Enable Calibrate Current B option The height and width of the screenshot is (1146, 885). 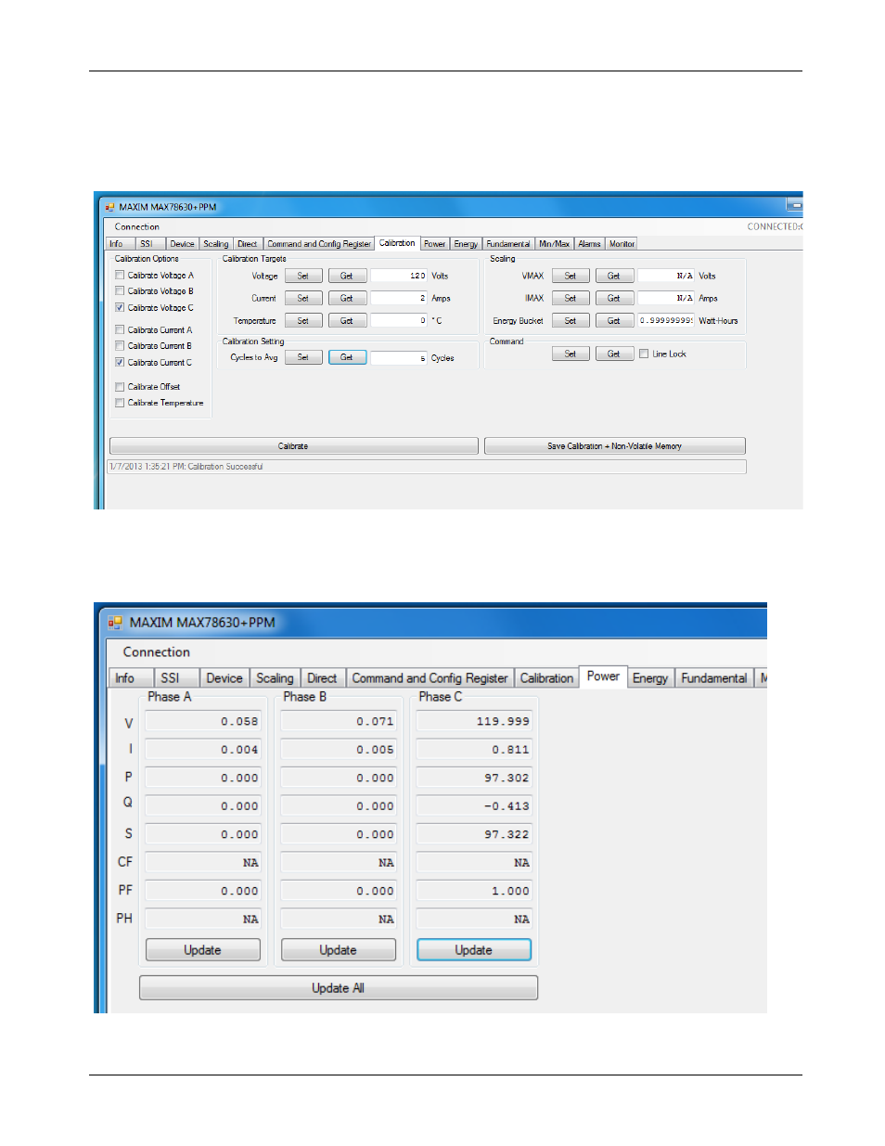[120, 346]
